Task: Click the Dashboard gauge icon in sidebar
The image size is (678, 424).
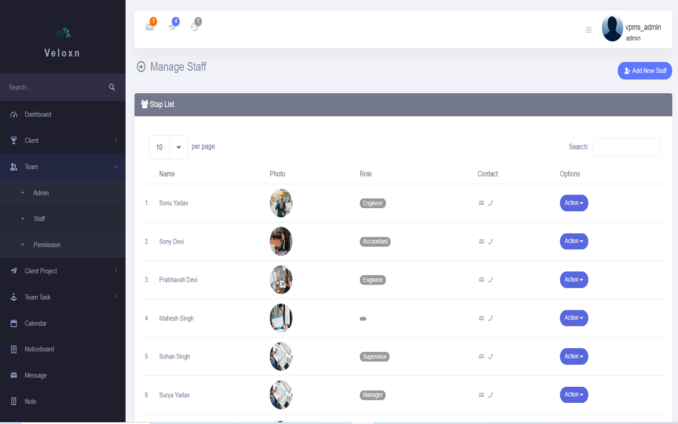Action: pos(13,114)
